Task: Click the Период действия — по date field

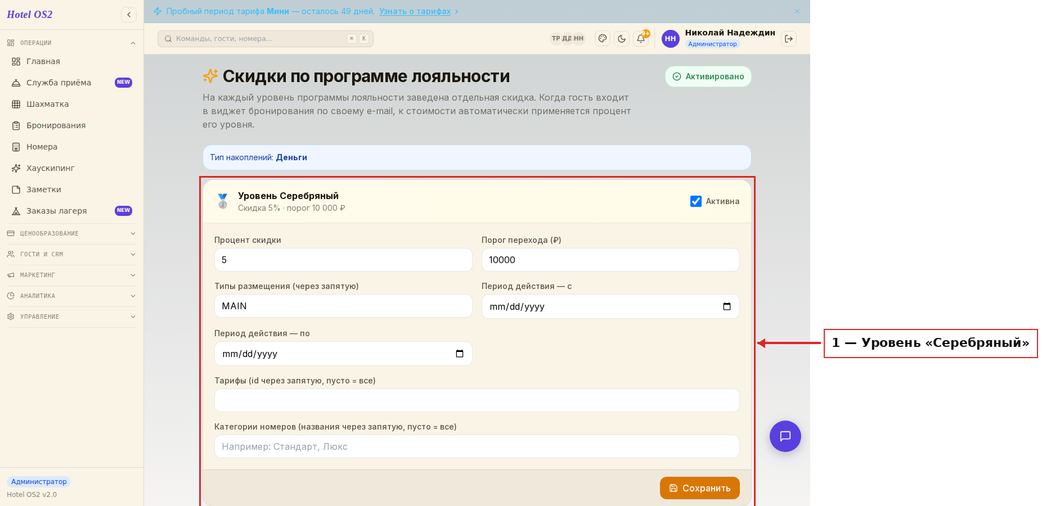Action: [x=343, y=354]
